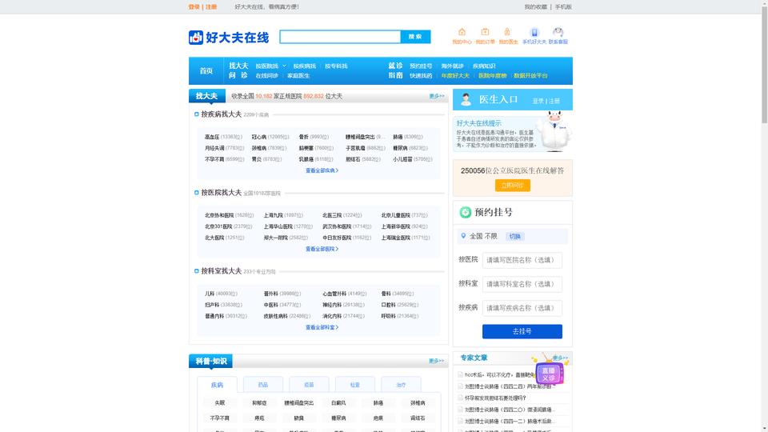
Task: Open 海外就诊 in navigation bar
Action: click(x=452, y=66)
